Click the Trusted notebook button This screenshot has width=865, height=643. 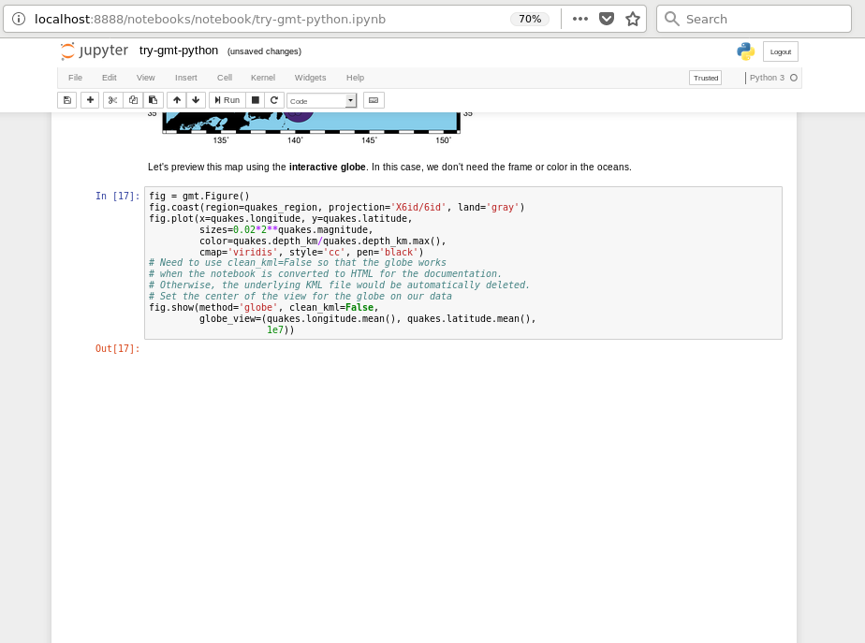pyautogui.click(x=706, y=79)
